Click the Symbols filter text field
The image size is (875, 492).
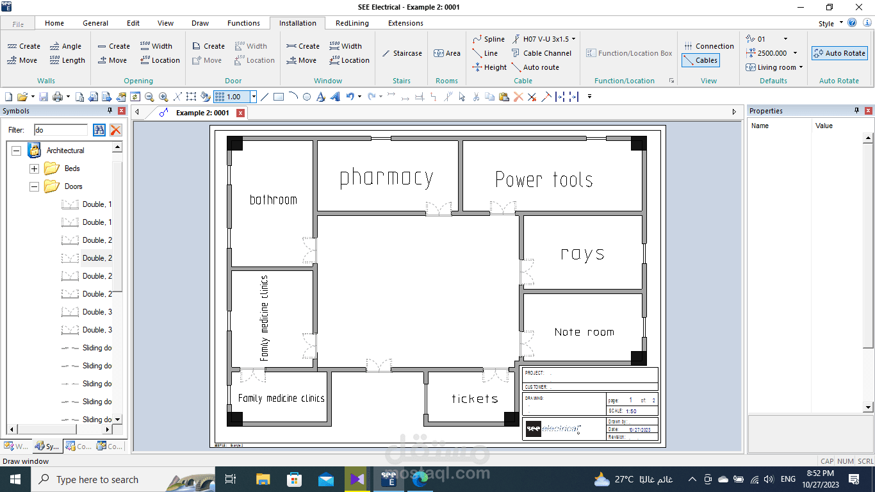tap(60, 130)
